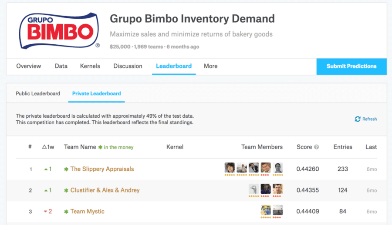The height and width of the screenshot is (225, 392).
Task: Open the Data tab
Action: tap(61, 66)
